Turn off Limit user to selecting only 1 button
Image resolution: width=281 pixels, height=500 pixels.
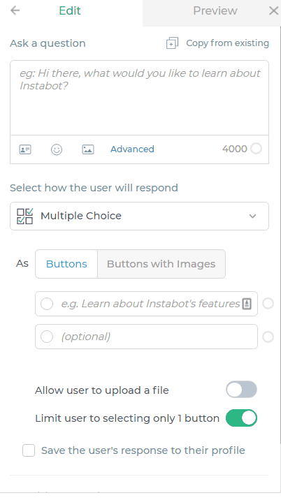[x=241, y=418]
